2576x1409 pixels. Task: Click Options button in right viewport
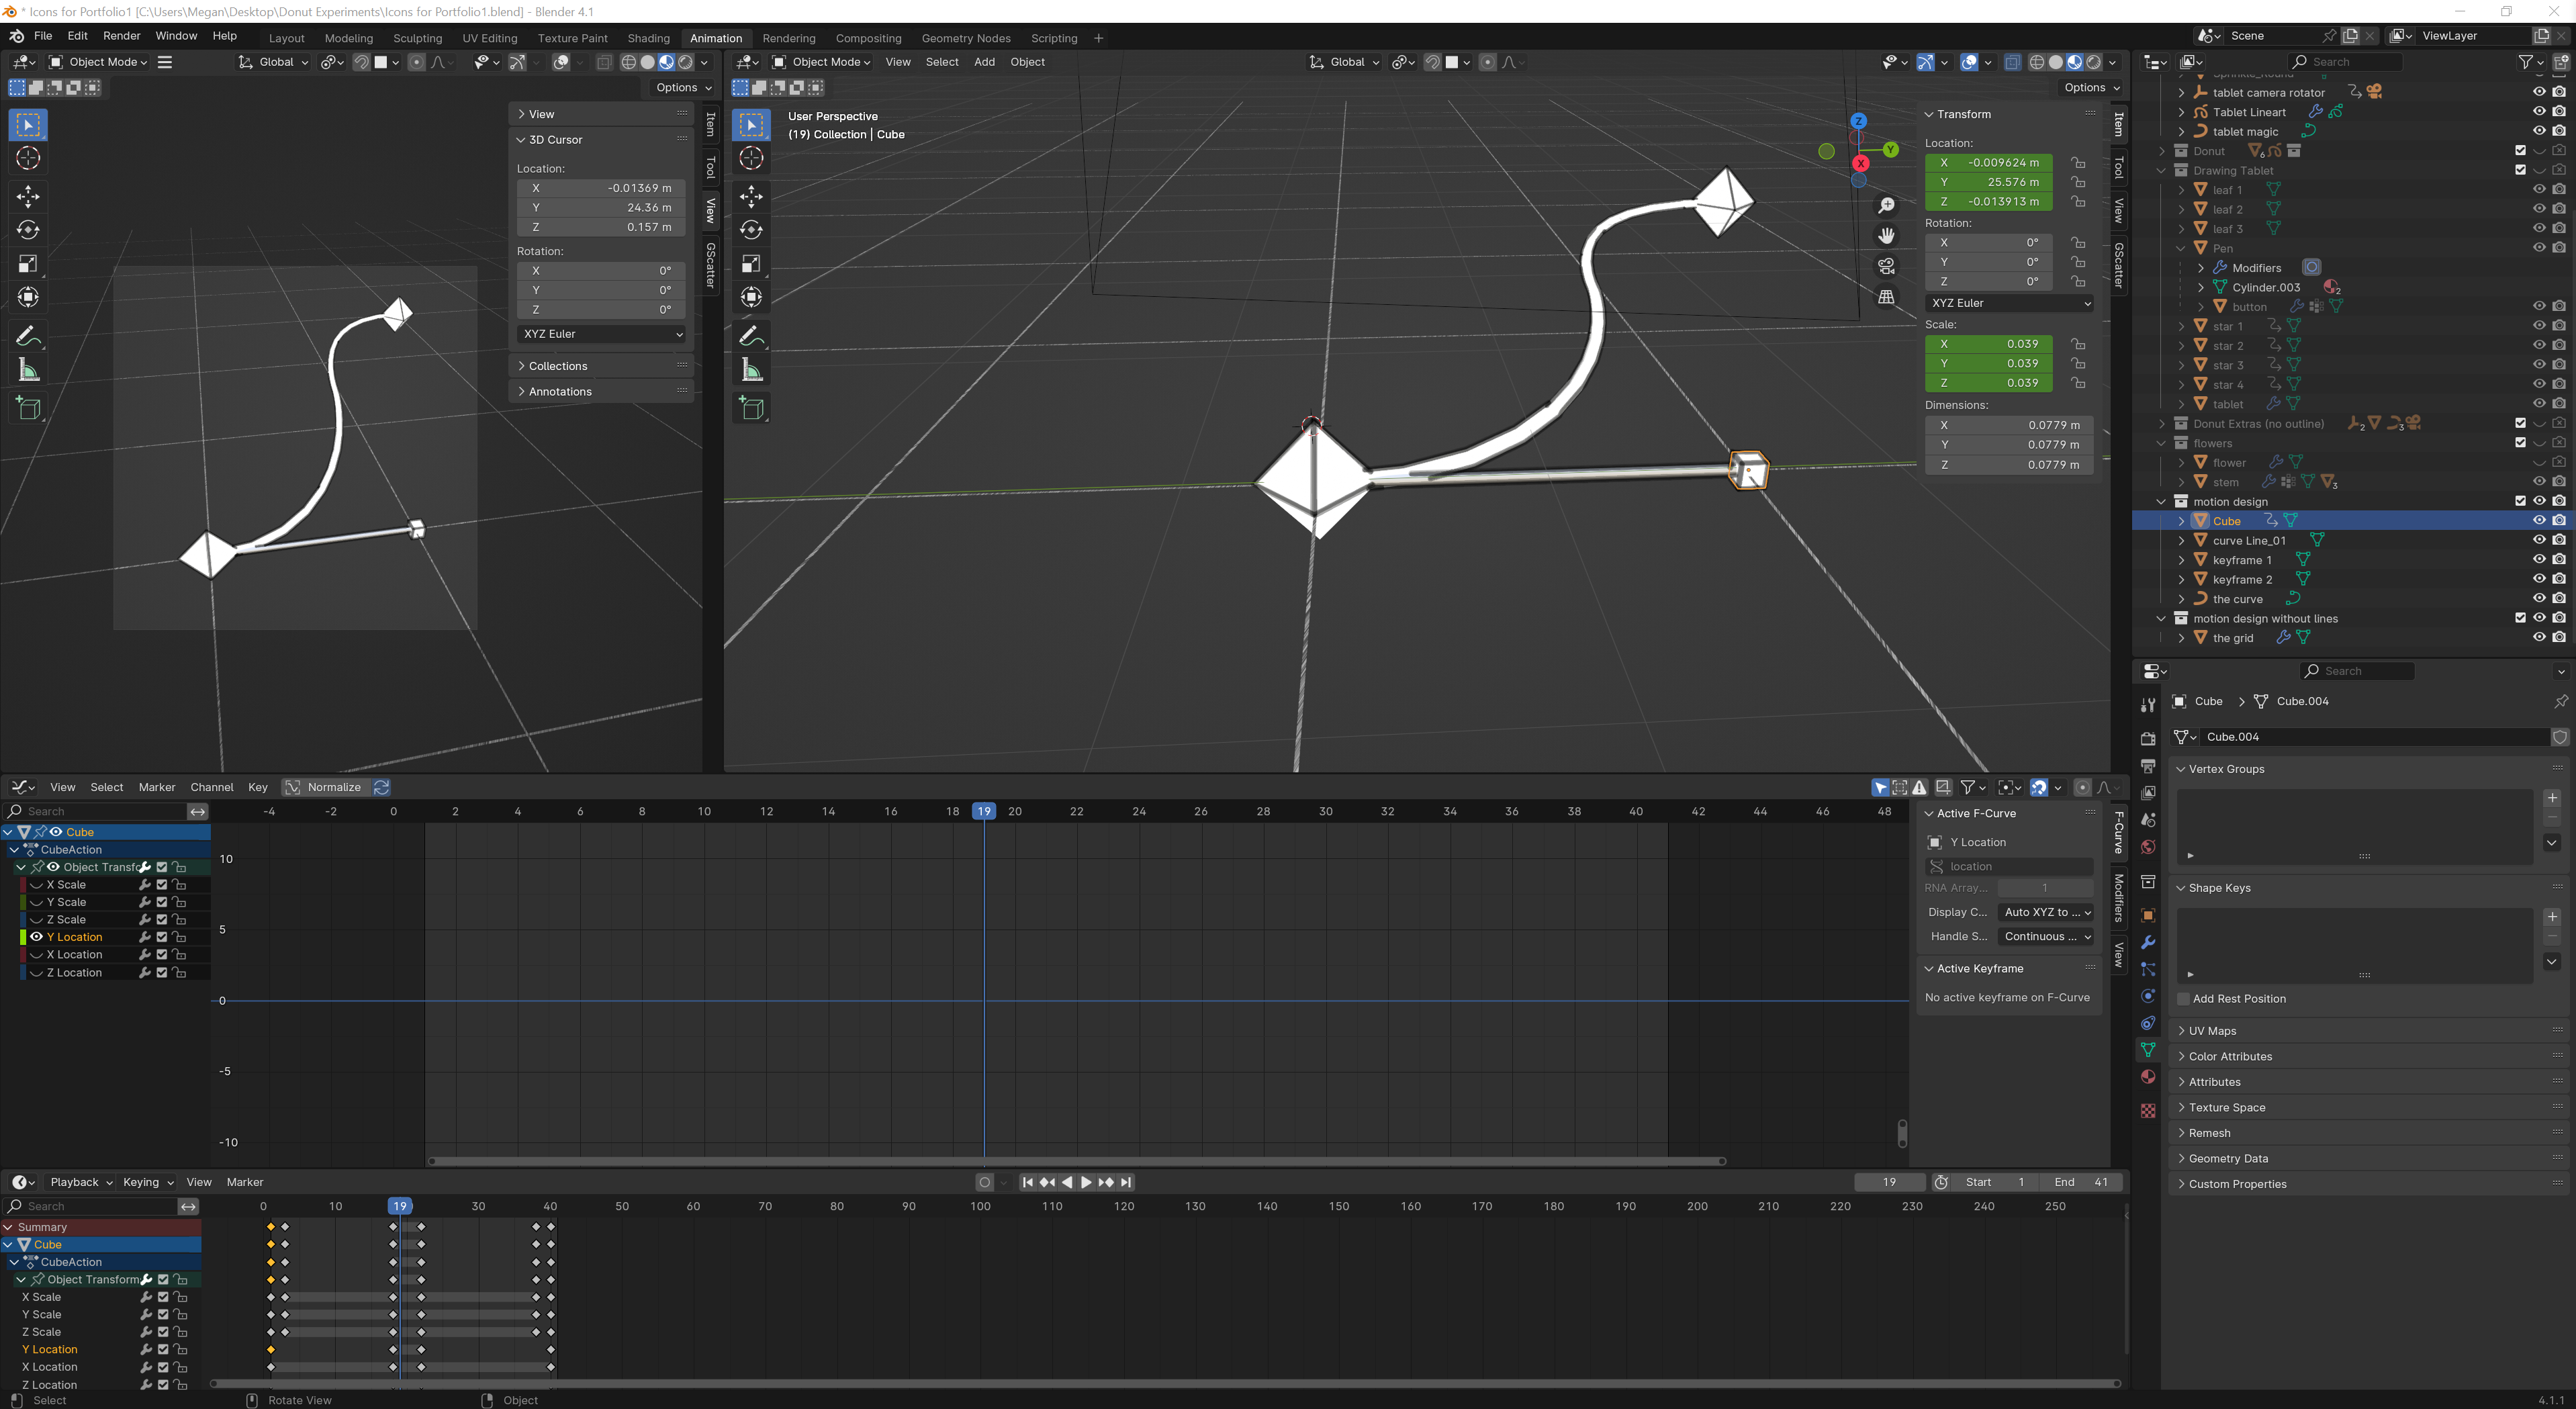pos(2092,88)
